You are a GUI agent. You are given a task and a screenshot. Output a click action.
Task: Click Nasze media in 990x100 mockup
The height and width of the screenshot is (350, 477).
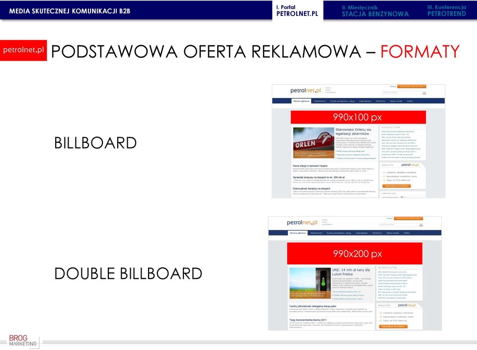pyautogui.click(x=396, y=101)
